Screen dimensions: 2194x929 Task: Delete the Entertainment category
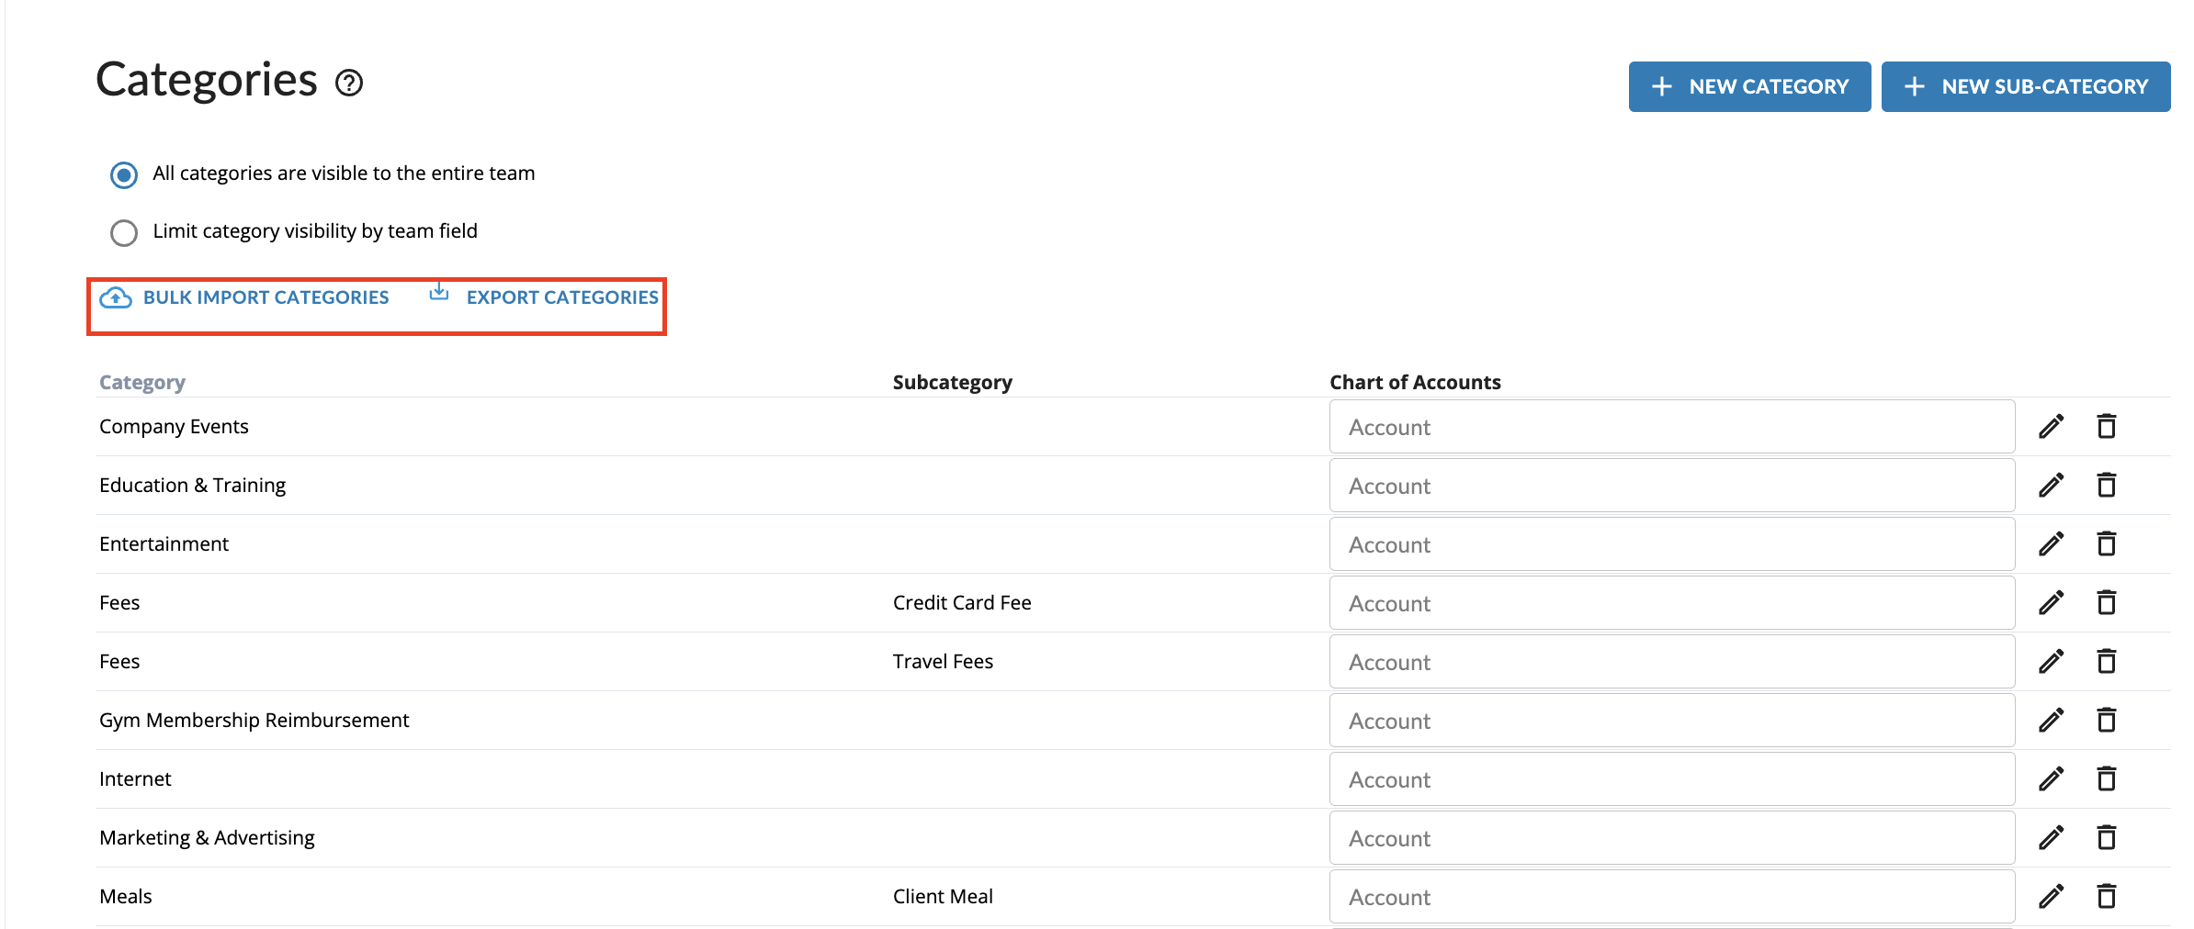(2107, 544)
